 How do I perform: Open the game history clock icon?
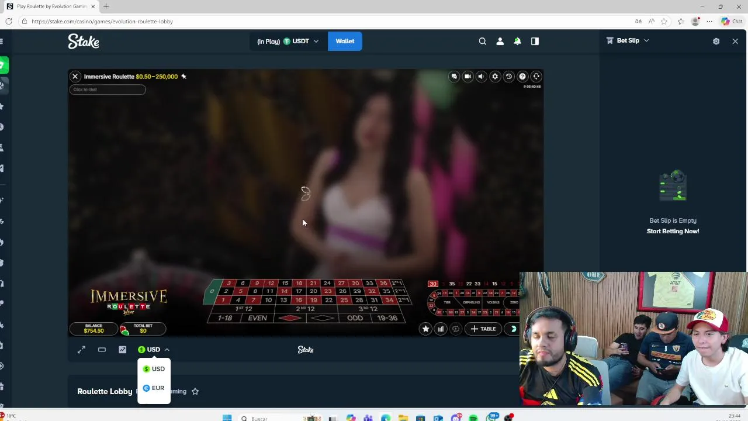[508, 77]
